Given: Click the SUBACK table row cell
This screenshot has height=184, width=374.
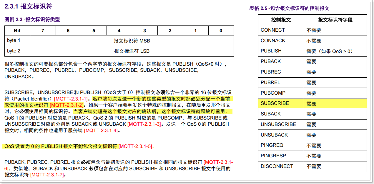Looking at the screenshot, I should point(281,114).
